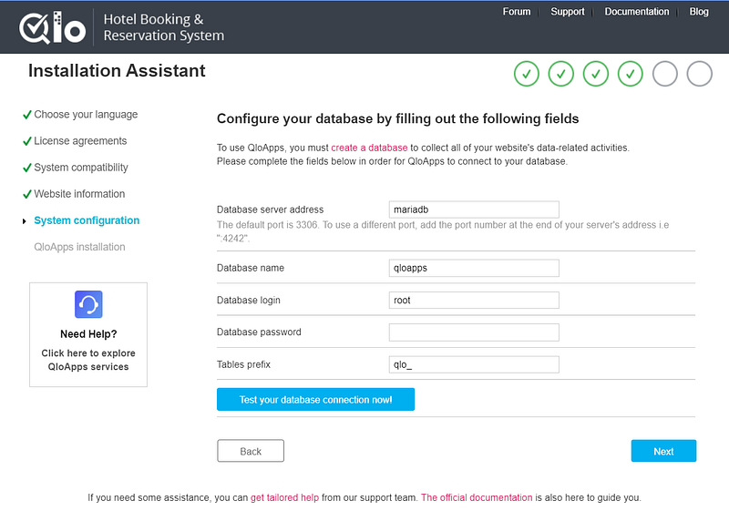Test your database connection now

[x=315, y=400]
